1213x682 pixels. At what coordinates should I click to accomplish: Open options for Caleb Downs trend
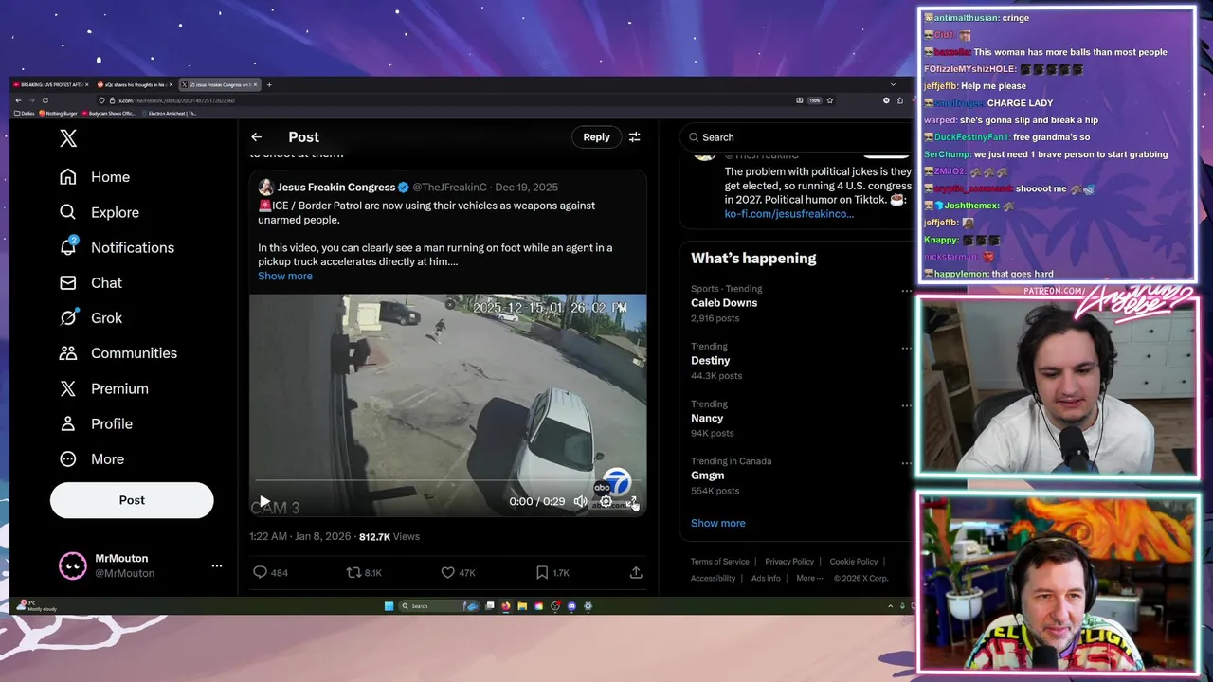tap(906, 291)
